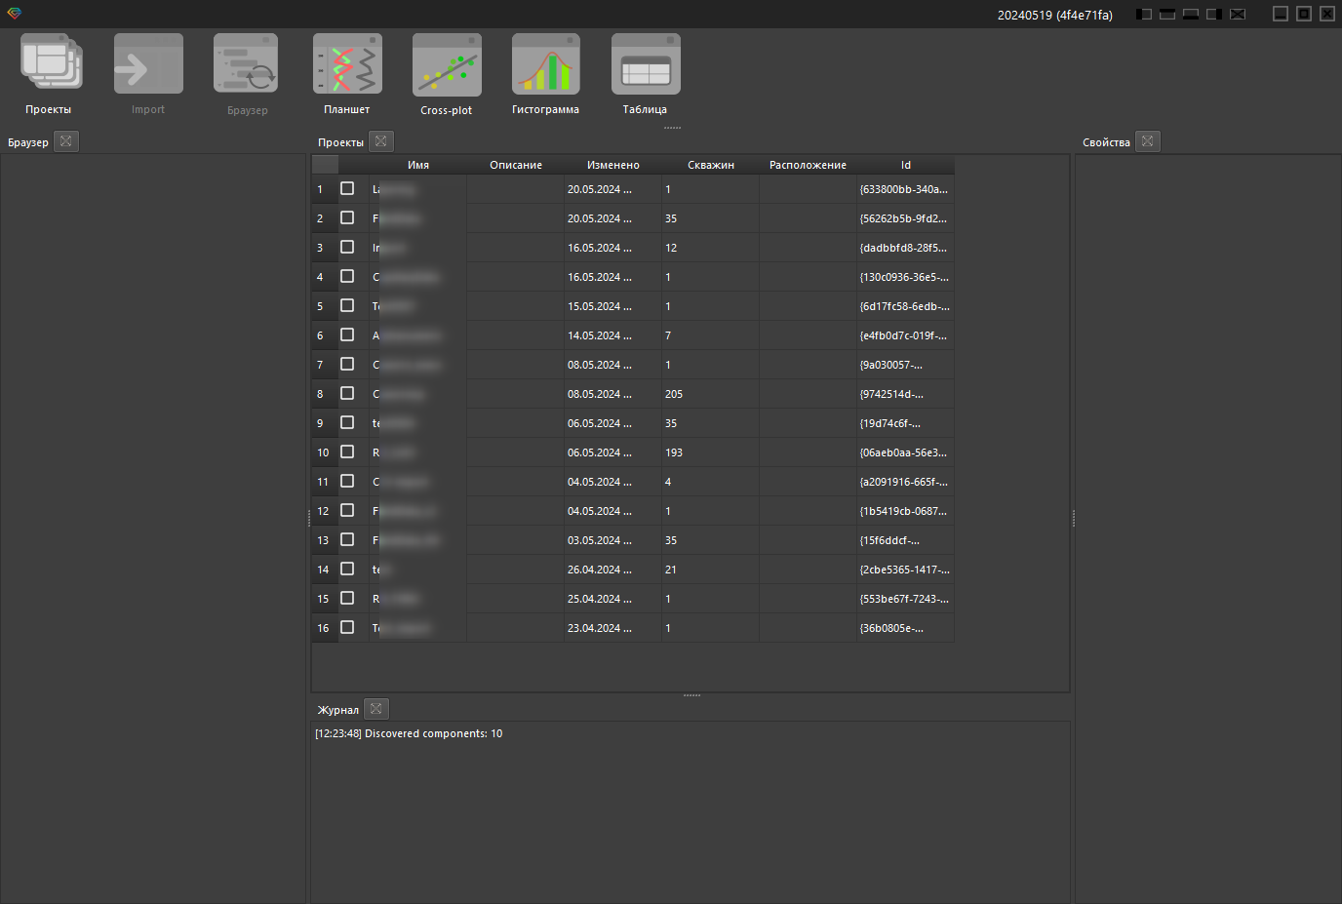Image resolution: width=1342 pixels, height=904 pixels.
Task: Select the well count cell 205
Action: (x=711, y=394)
